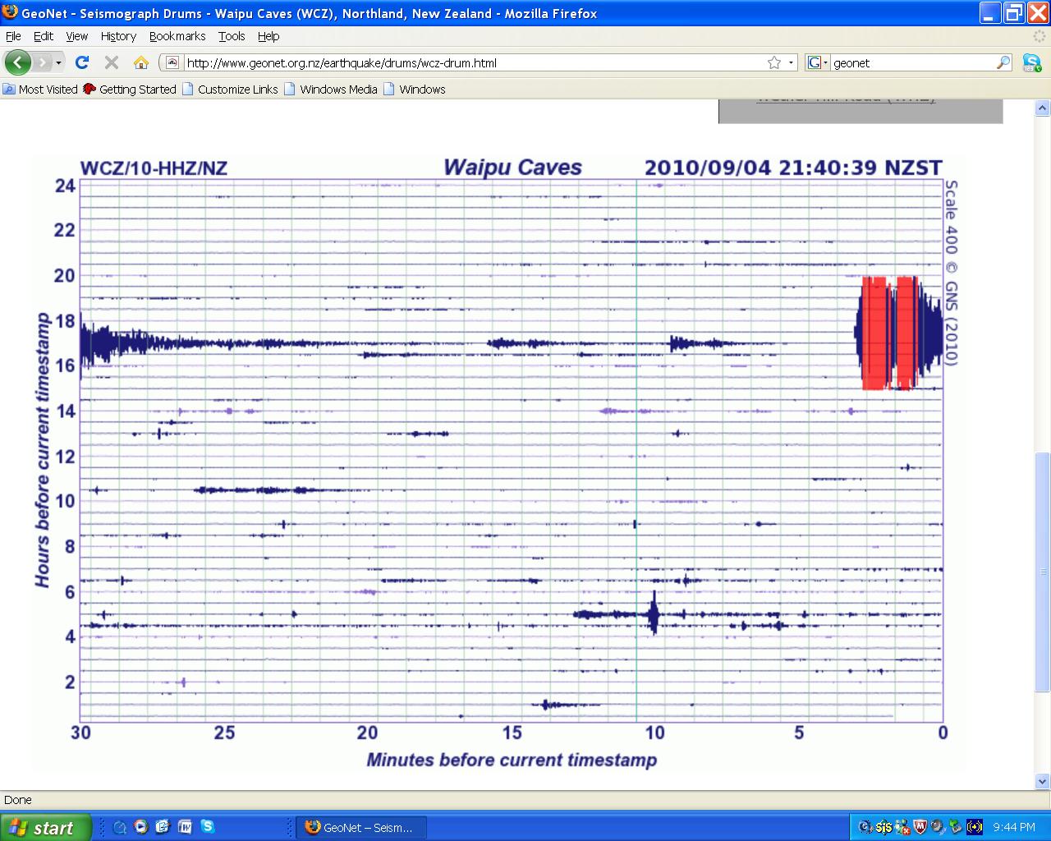Open the recent pages history dropdown
This screenshot has height=841, width=1051.
[x=58, y=62]
